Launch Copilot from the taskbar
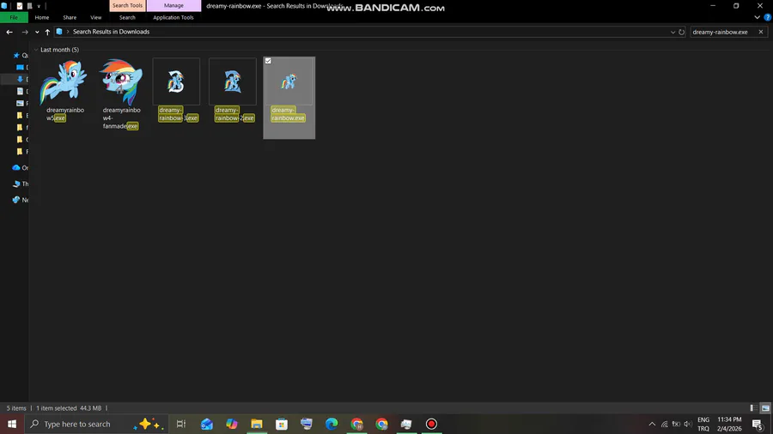This screenshot has width=773, height=434. point(232,424)
